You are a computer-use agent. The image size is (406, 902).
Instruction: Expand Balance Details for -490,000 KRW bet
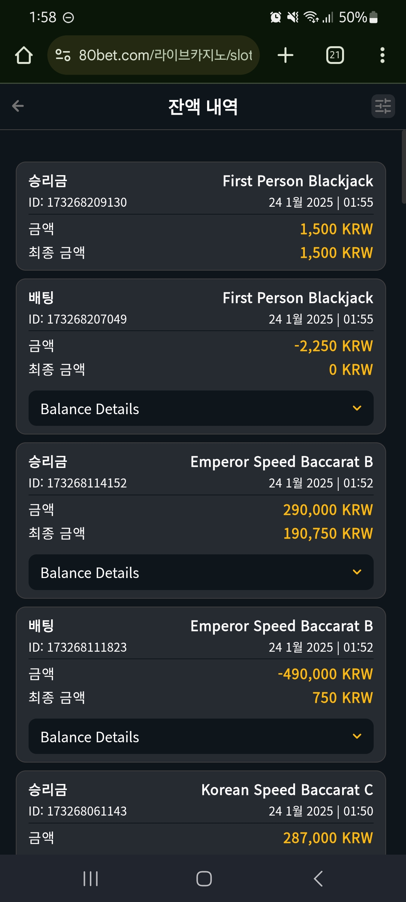click(x=201, y=737)
